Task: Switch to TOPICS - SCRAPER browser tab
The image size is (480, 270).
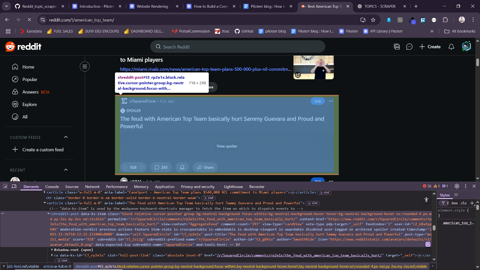Action: click(x=380, y=6)
